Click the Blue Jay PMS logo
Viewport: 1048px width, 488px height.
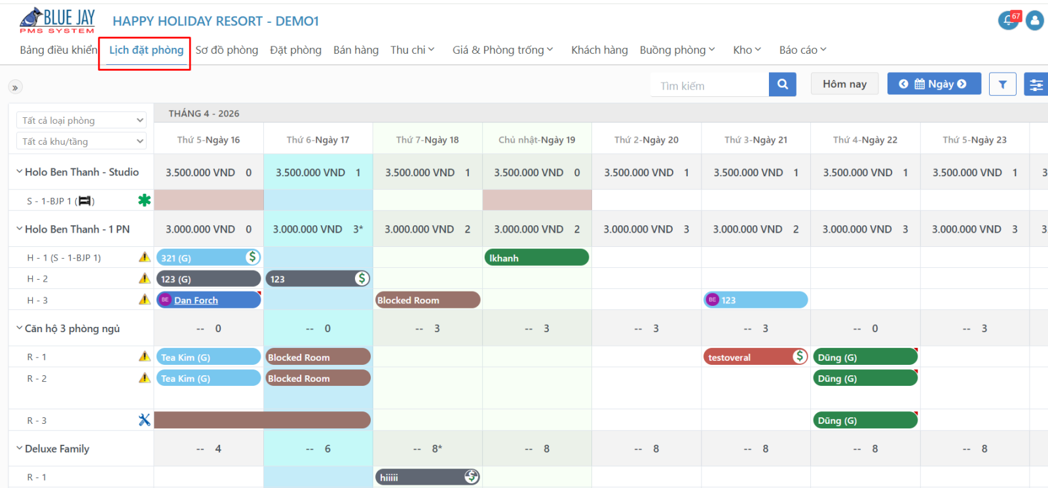pyautogui.click(x=58, y=20)
